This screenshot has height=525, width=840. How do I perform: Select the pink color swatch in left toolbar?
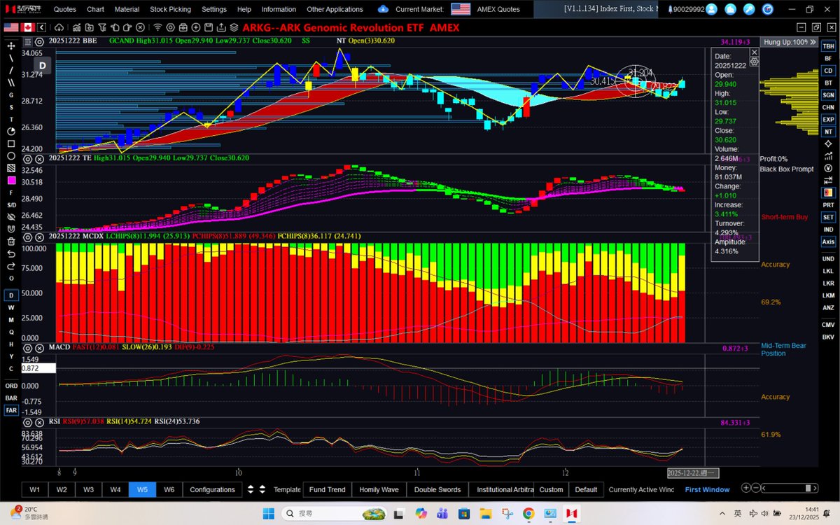tap(10, 181)
